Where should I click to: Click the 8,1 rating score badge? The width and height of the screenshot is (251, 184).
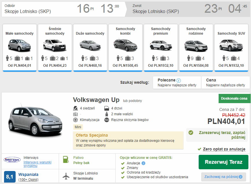[x=10, y=176]
